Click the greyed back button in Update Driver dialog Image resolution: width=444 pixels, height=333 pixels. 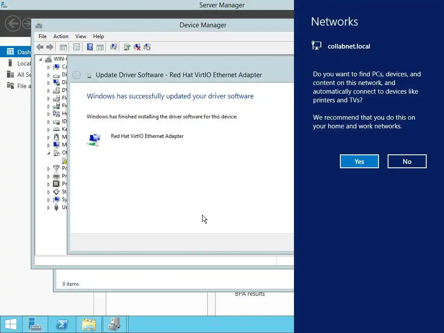click(x=76, y=75)
